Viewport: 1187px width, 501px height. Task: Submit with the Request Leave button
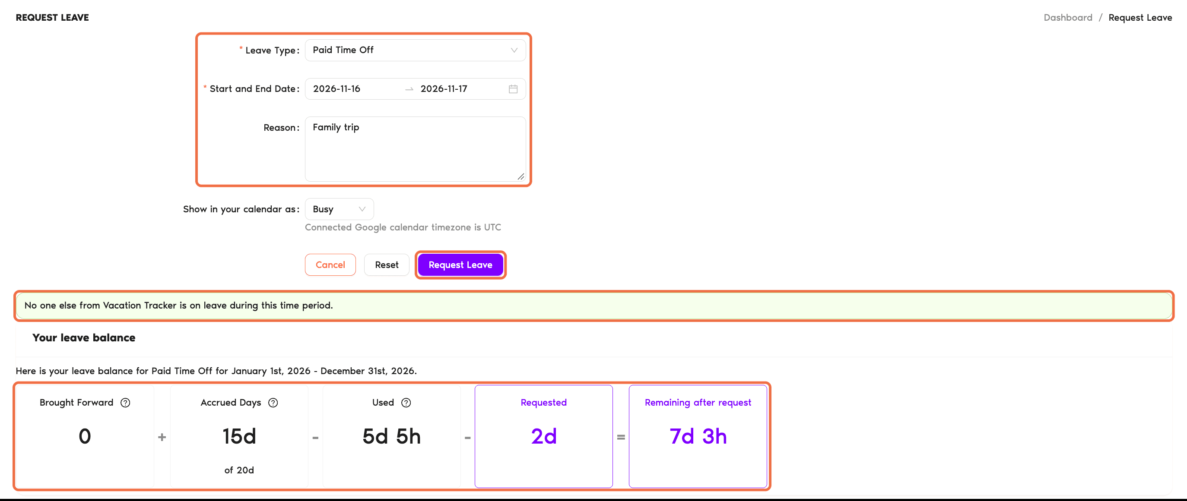(460, 265)
